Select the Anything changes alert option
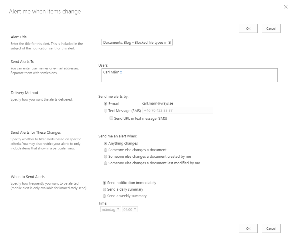This screenshot has width=292, height=240. [106, 143]
